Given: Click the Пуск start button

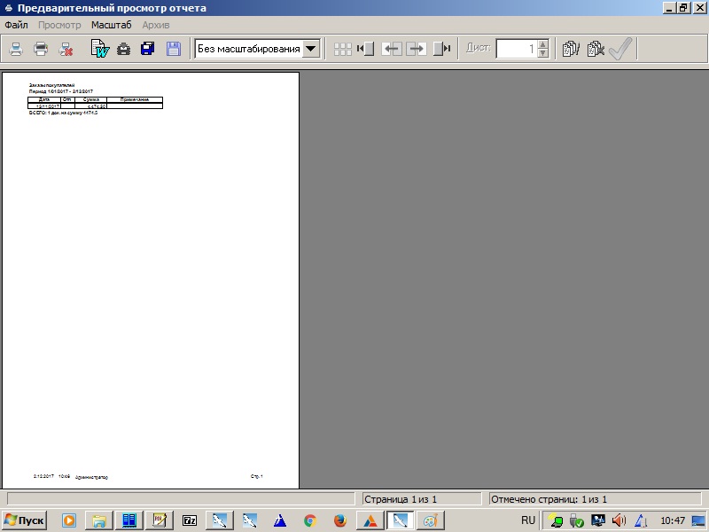Looking at the screenshot, I should pyautogui.click(x=24, y=520).
